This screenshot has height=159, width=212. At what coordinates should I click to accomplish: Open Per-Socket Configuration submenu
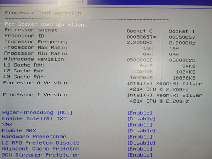pos(44,24)
